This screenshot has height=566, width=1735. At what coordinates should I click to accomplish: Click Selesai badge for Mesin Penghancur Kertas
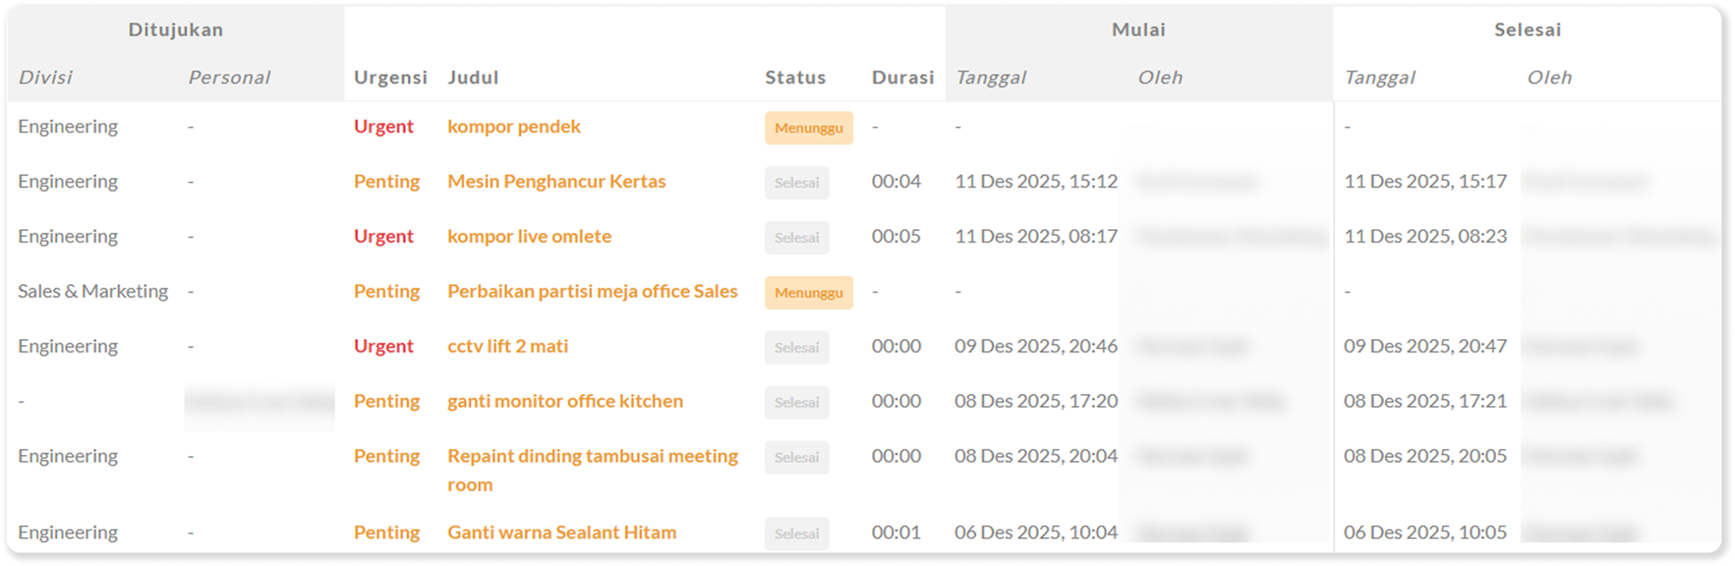796,183
